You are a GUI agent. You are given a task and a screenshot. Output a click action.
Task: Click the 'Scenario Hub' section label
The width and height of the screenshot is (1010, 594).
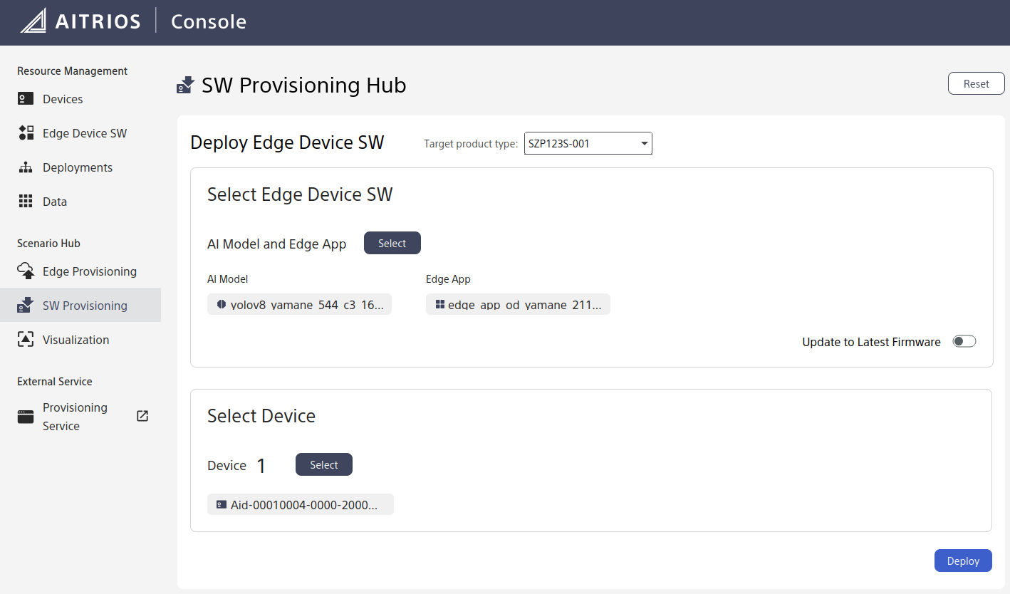pos(48,244)
